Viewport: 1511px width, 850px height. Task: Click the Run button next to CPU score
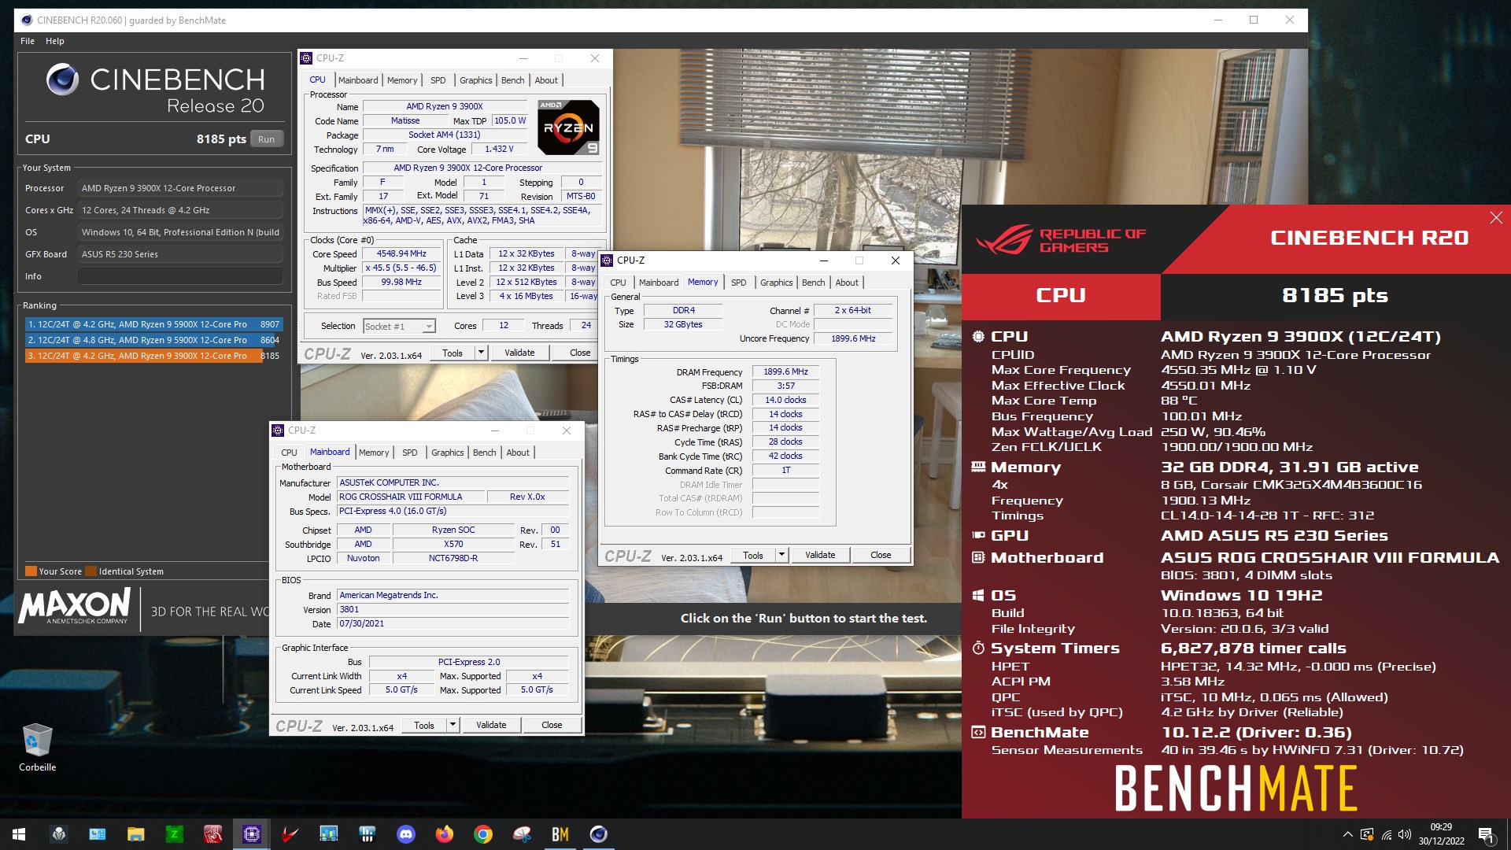266,139
